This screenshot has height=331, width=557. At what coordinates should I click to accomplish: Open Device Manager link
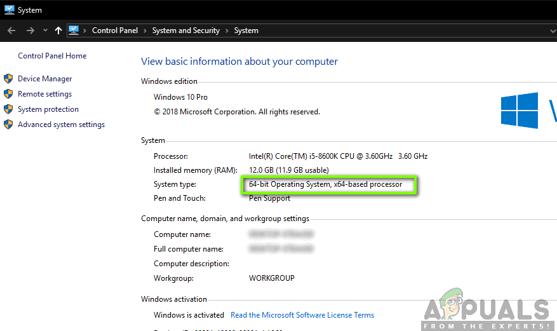44,79
